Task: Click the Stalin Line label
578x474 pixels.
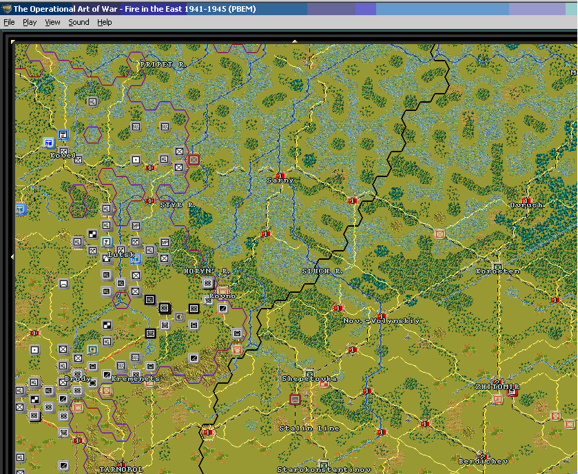Action: (x=309, y=429)
